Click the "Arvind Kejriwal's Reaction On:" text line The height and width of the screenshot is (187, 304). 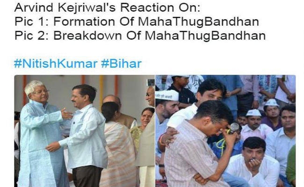point(107,8)
